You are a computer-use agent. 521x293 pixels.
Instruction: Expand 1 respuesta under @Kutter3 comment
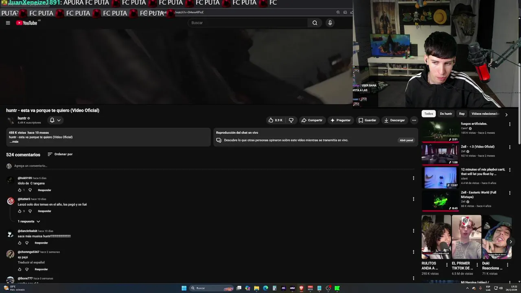click(29, 221)
